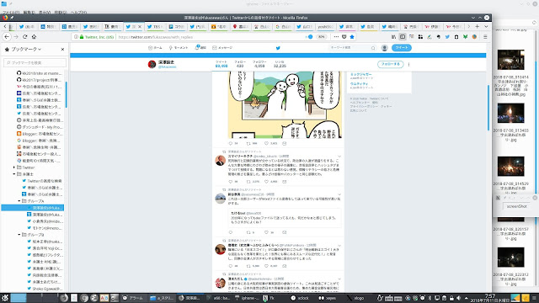Click the volume icon in the system tray

coord(458,298)
